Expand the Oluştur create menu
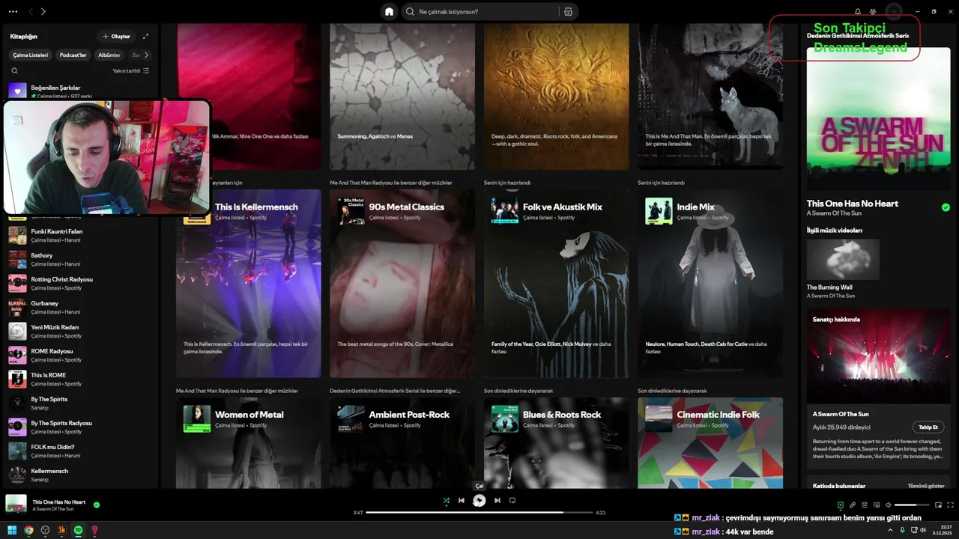959x539 pixels. click(116, 36)
